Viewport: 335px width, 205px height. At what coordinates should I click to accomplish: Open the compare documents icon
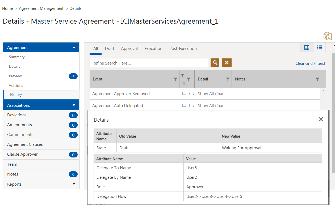(x=328, y=36)
